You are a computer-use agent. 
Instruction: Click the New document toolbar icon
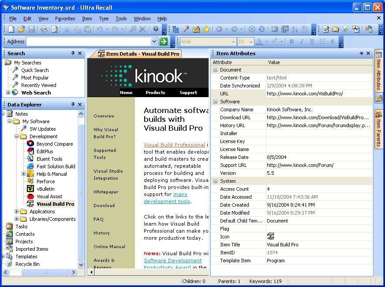tap(11, 29)
